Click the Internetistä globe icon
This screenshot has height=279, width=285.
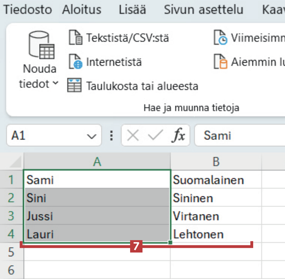(x=75, y=62)
